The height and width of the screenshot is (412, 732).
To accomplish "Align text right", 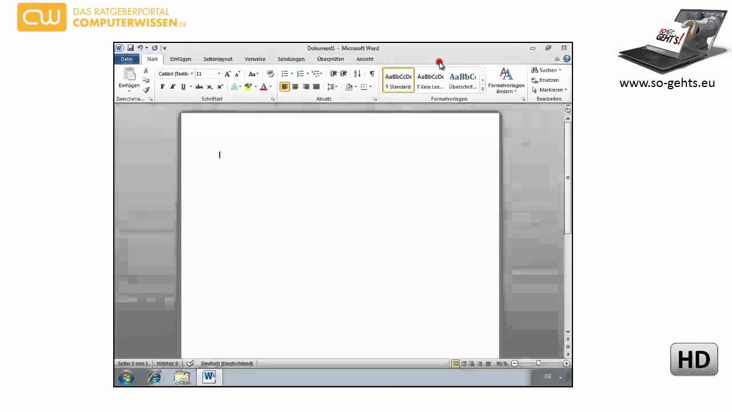I will (x=306, y=87).
